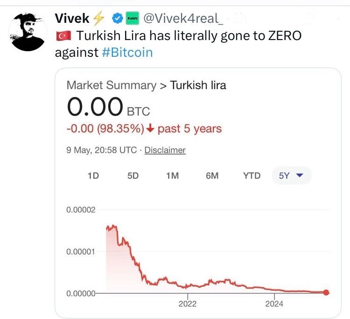The width and height of the screenshot is (350, 319).
Task: Click the red down arrow price indicator
Action: pyautogui.click(x=150, y=129)
